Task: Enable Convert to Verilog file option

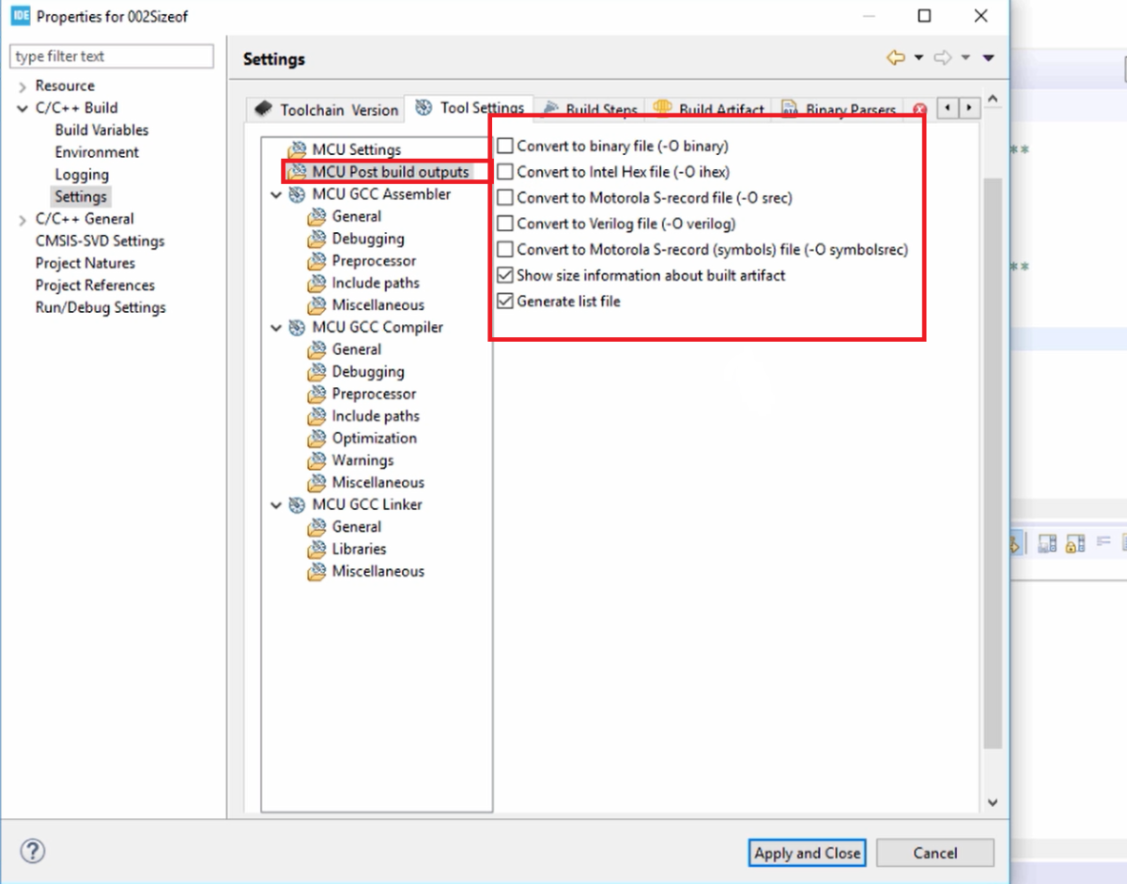Action: tap(505, 224)
